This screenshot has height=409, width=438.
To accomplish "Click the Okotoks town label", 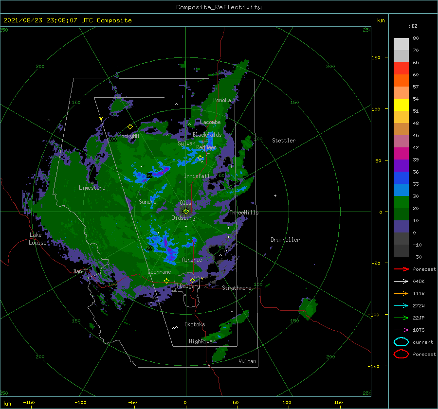I will pyautogui.click(x=195, y=324).
